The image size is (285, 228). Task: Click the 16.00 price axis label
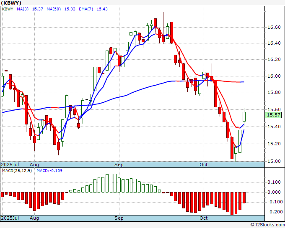pyautogui.click(x=274, y=76)
